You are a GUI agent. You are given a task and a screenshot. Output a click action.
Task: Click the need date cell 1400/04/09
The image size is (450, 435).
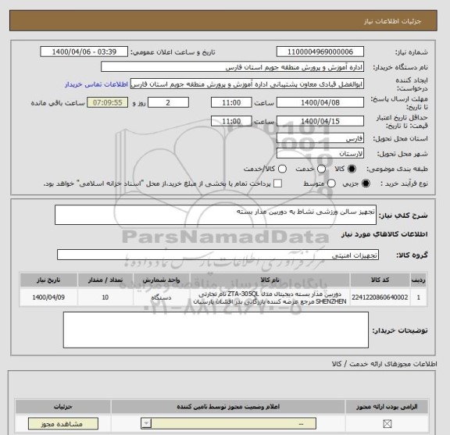pyautogui.click(x=48, y=298)
